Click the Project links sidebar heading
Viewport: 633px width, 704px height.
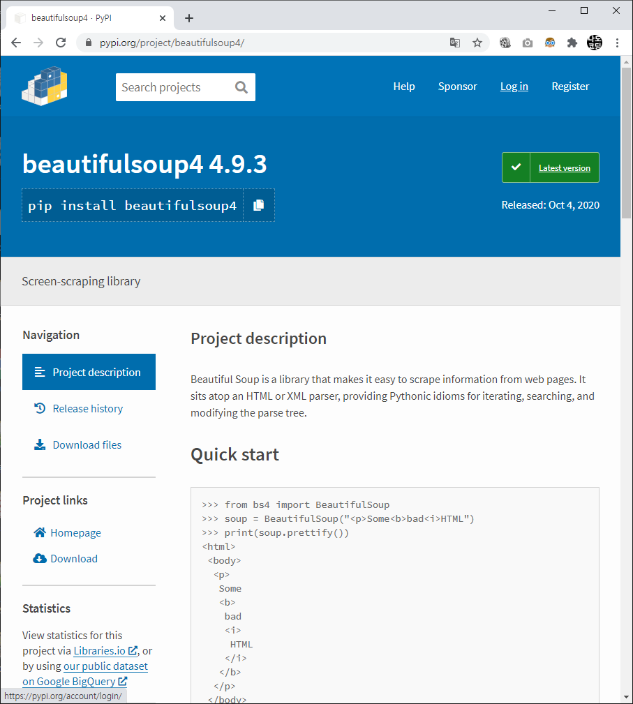point(55,500)
